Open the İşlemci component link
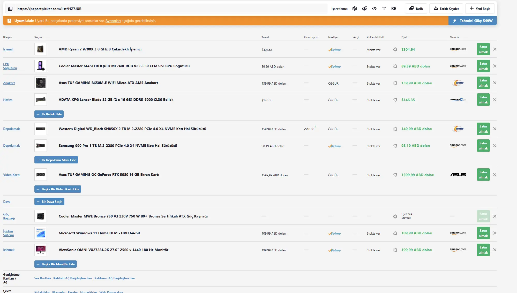Viewport: 517px width, 293px height. pyautogui.click(x=8, y=49)
